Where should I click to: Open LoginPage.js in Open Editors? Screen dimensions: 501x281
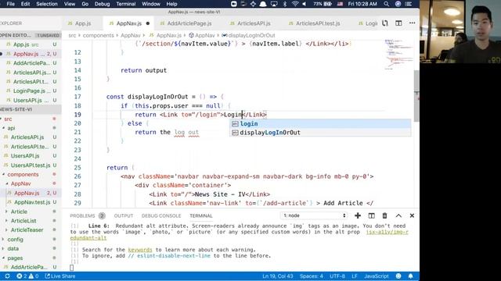click(x=31, y=91)
